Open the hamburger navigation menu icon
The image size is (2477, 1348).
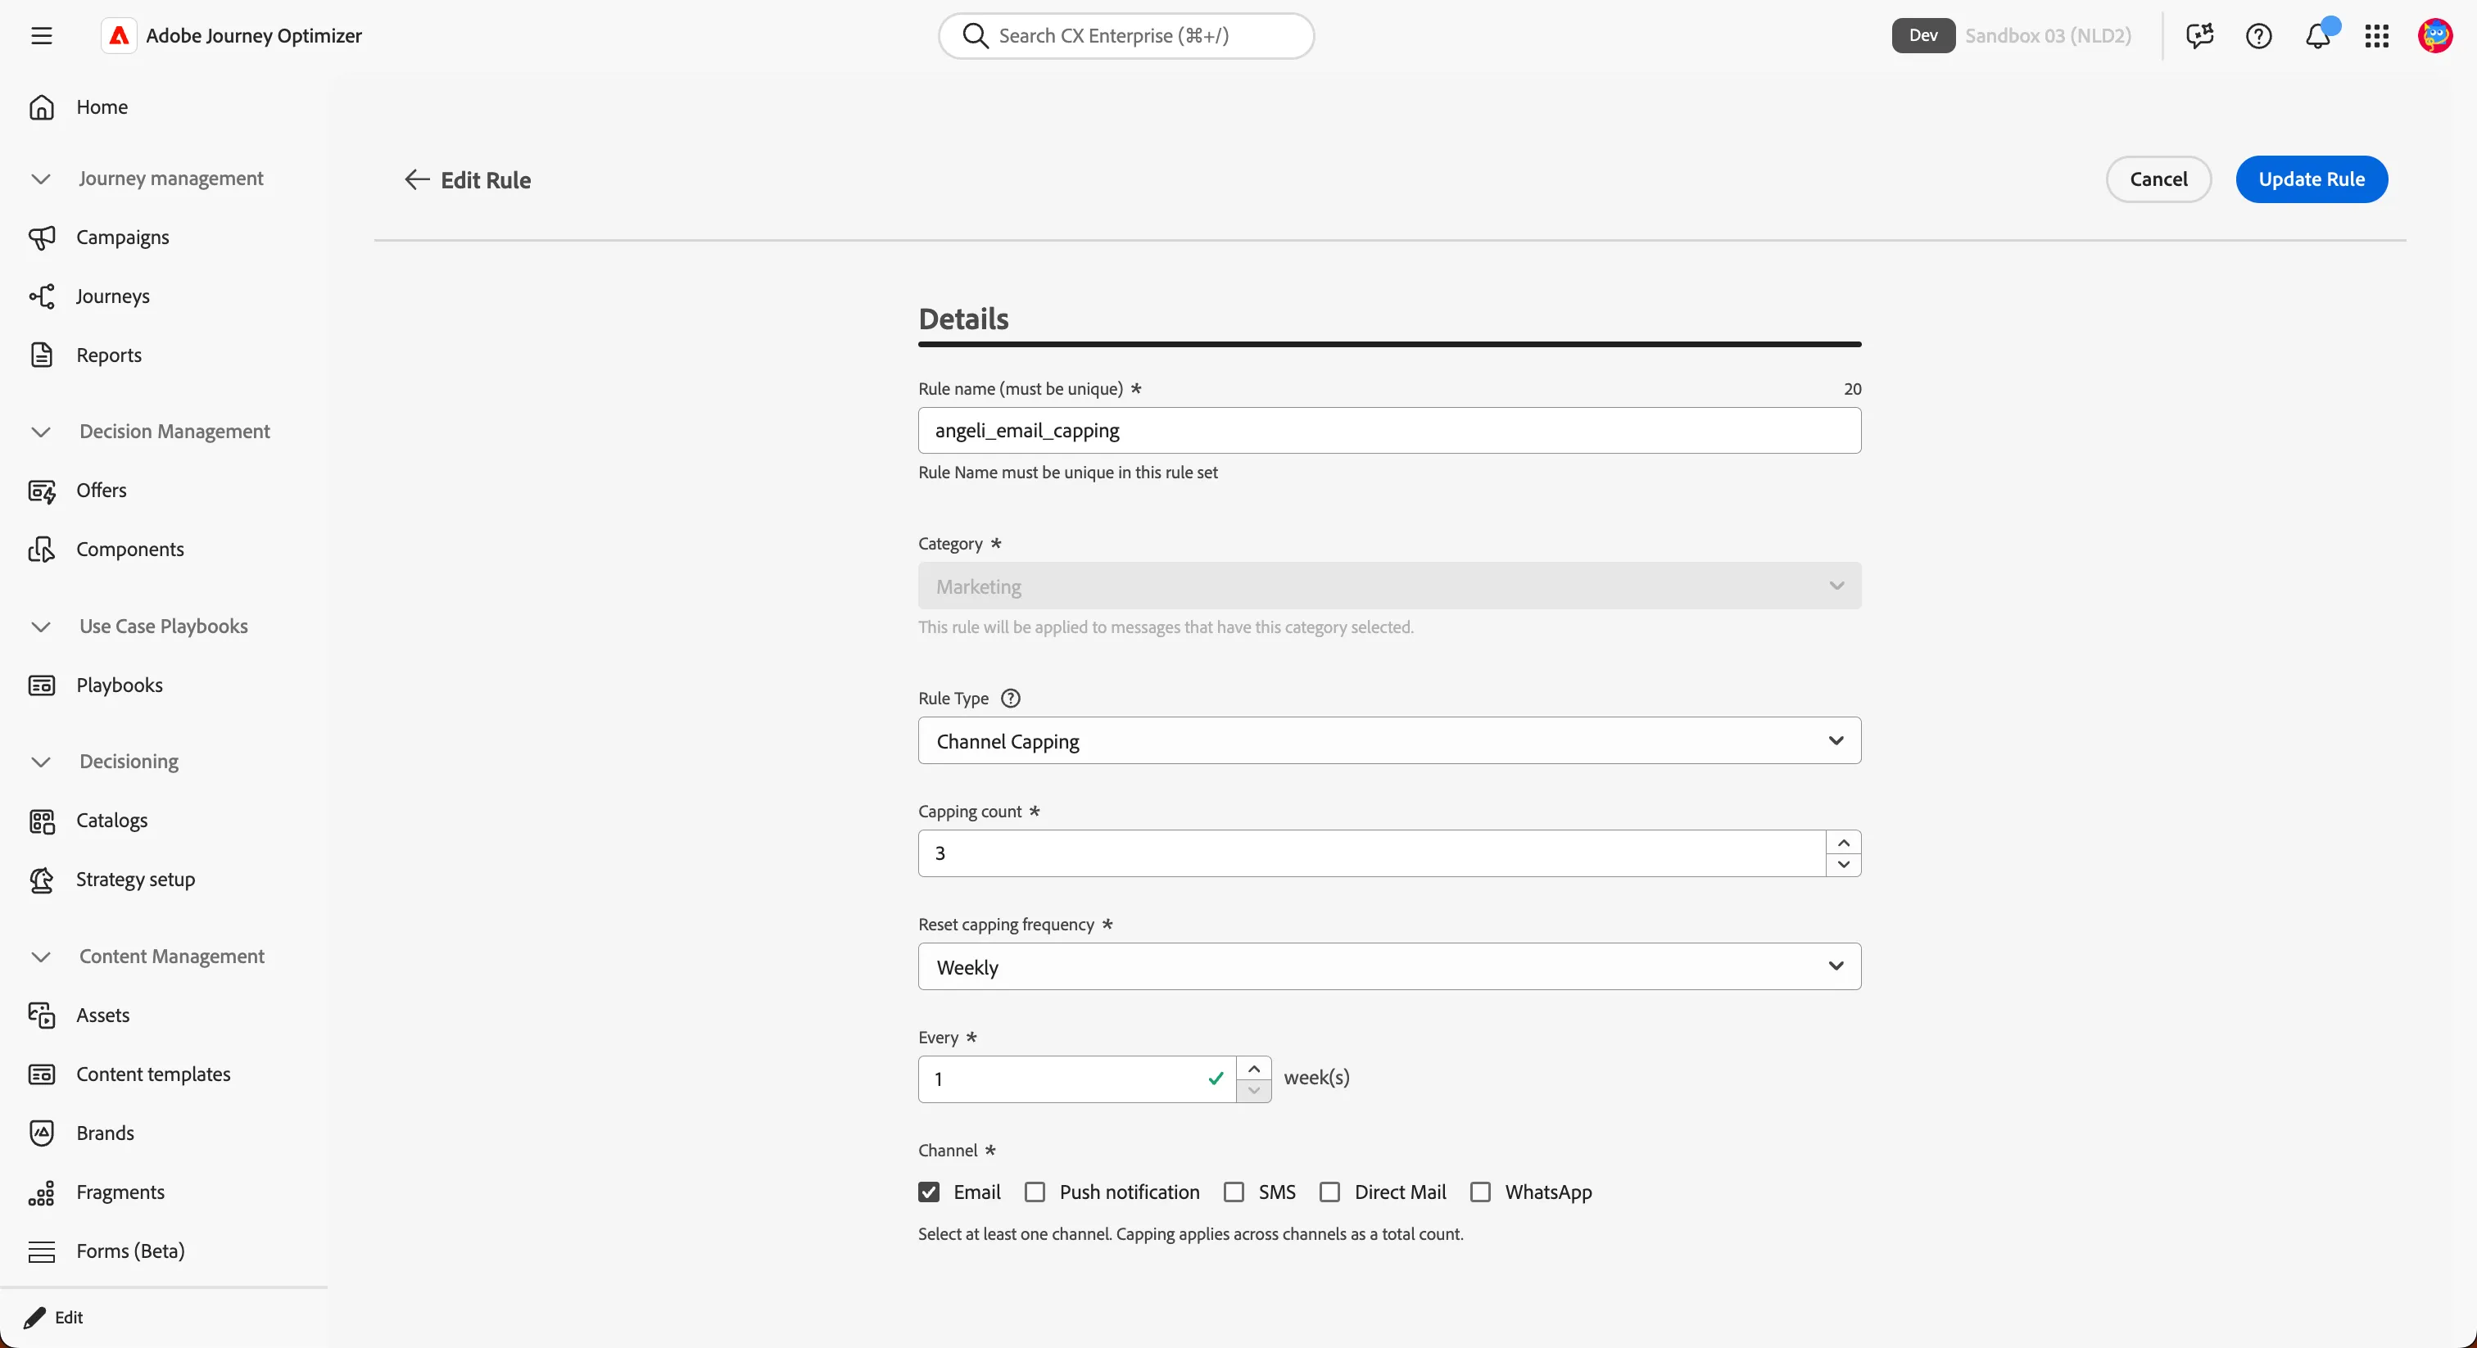coord(41,35)
